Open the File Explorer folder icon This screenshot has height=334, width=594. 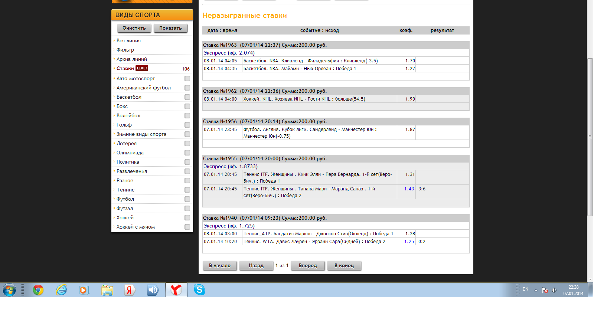[x=107, y=290]
